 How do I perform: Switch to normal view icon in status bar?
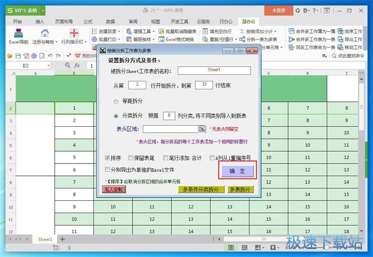pyautogui.click(x=231, y=248)
